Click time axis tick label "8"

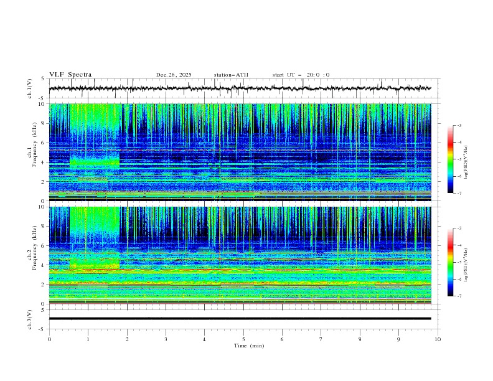(x=360, y=339)
